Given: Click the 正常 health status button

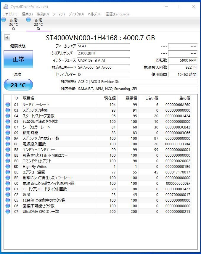Looking at the screenshot, I should point(18,59).
